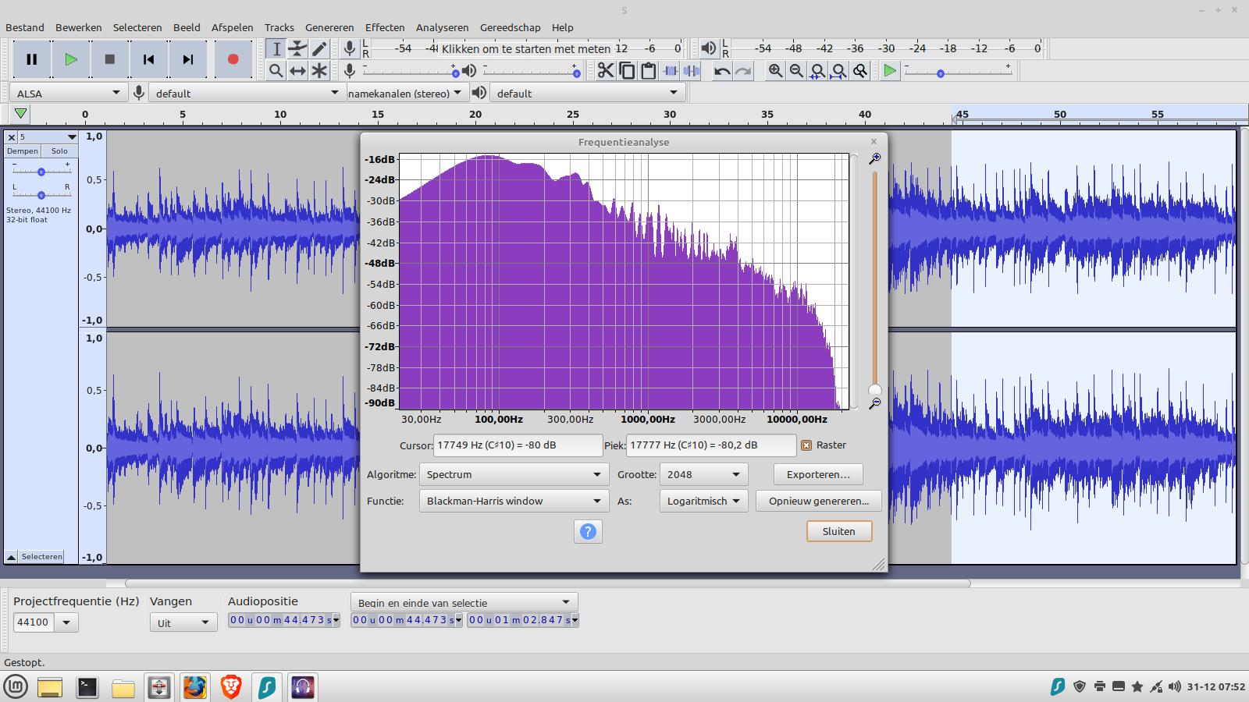The width and height of the screenshot is (1249, 702).
Task: Click the Opnieuw genereren... button
Action: click(819, 501)
